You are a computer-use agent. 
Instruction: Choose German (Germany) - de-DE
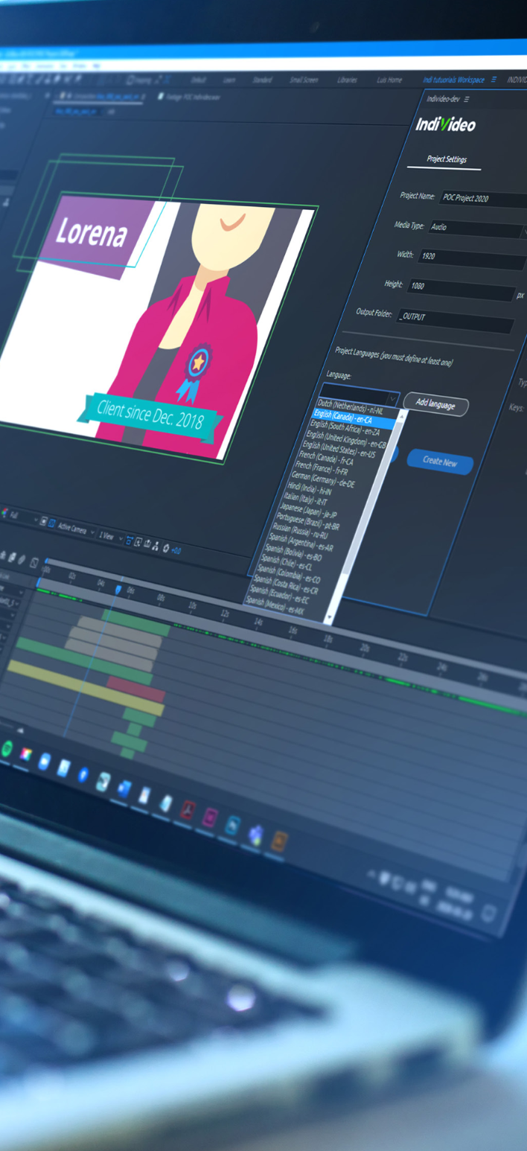point(323,478)
